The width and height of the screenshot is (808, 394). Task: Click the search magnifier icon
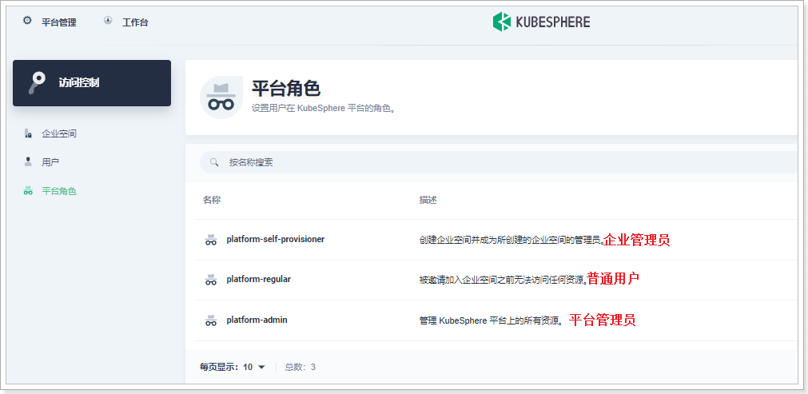(x=214, y=162)
